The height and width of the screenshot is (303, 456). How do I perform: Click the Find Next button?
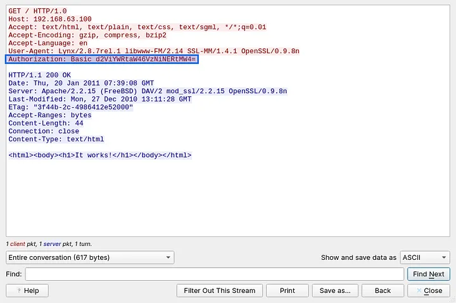pos(428,274)
